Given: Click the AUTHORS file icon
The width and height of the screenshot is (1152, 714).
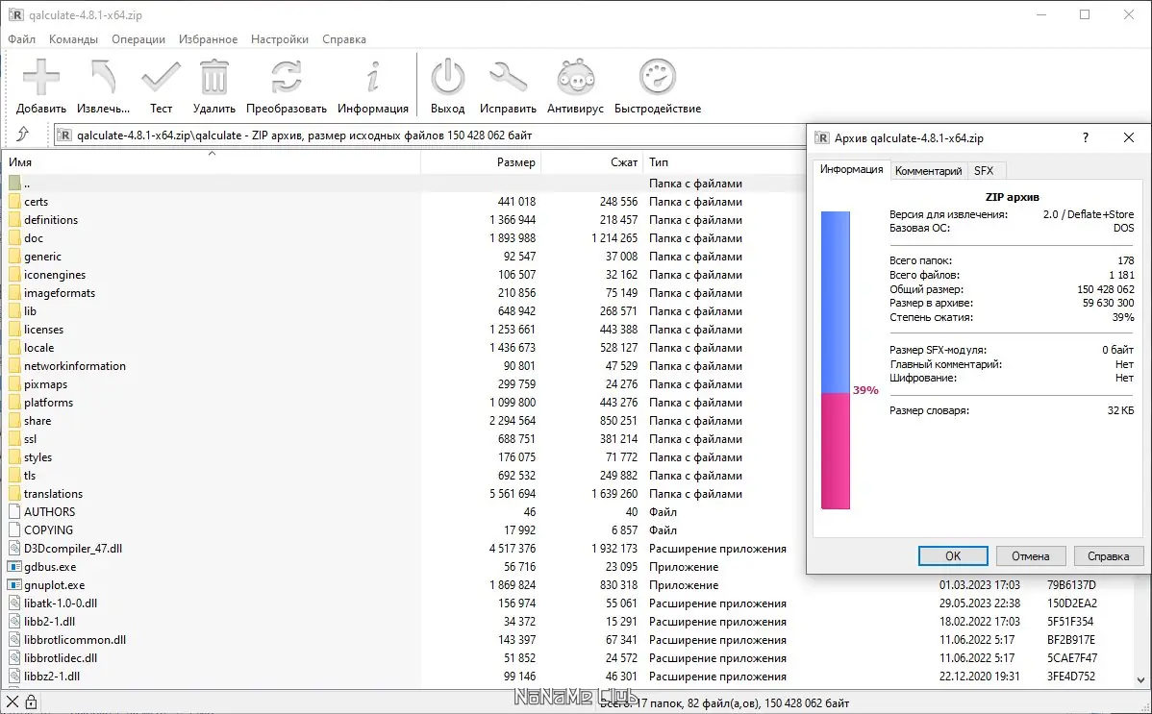Looking at the screenshot, I should coord(14,511).
